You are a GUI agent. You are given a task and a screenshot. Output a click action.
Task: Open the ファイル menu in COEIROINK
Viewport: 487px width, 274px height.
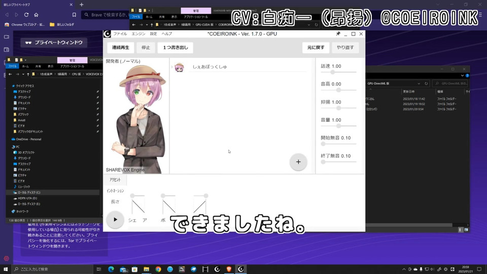pyautogui.click(x=120, y=34)
